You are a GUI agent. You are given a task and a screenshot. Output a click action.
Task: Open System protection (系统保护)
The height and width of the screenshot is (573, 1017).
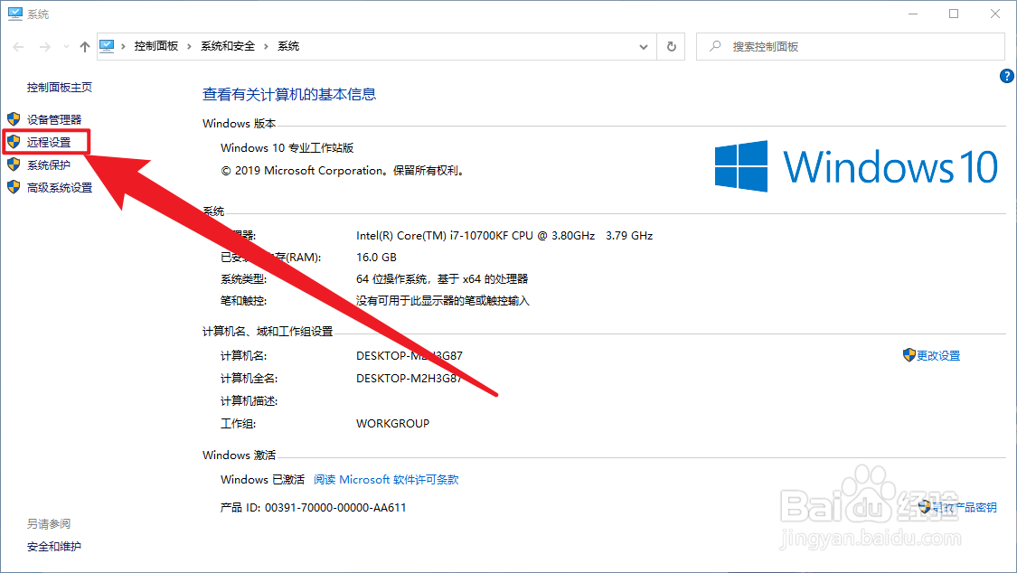tap(49, 164)
